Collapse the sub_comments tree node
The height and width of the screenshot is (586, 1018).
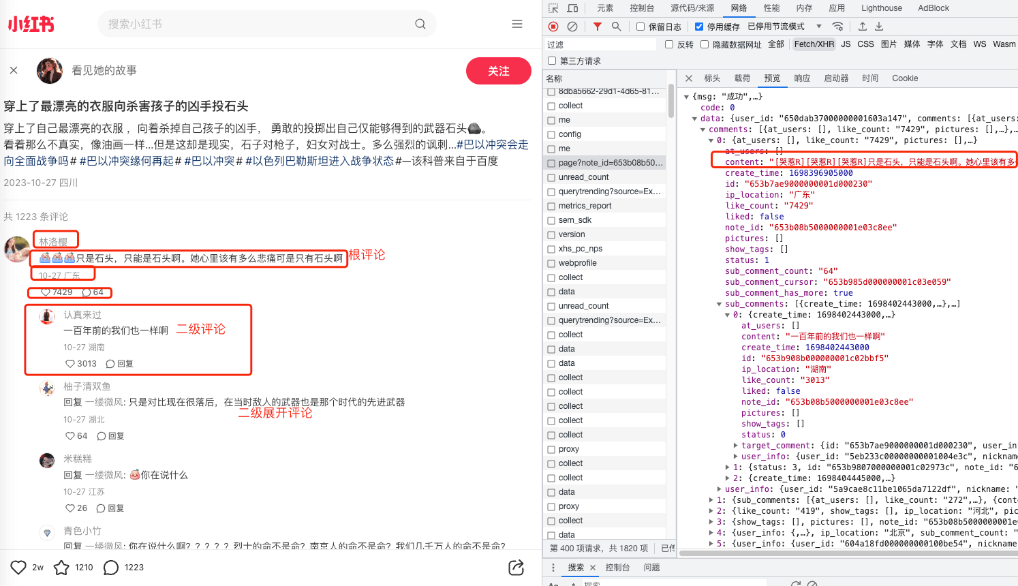(x=720, y=304)
